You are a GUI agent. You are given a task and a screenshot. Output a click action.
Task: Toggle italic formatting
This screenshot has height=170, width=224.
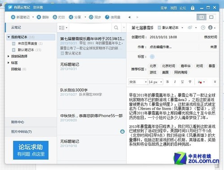(175, 82)
